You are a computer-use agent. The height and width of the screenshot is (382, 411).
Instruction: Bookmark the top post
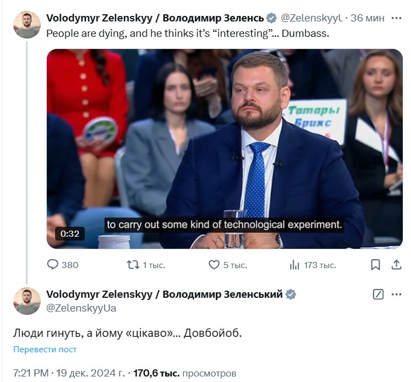pos(375,265)
